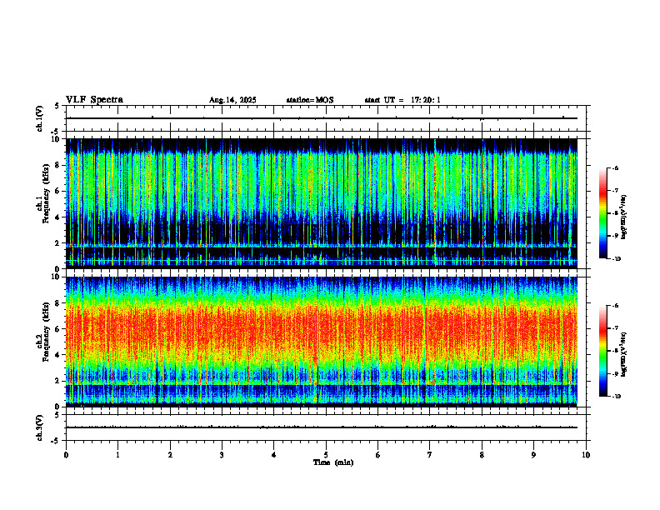
Task: Click the ch.2 frequency tick label '6'
Action: click(x=57, y=329)
